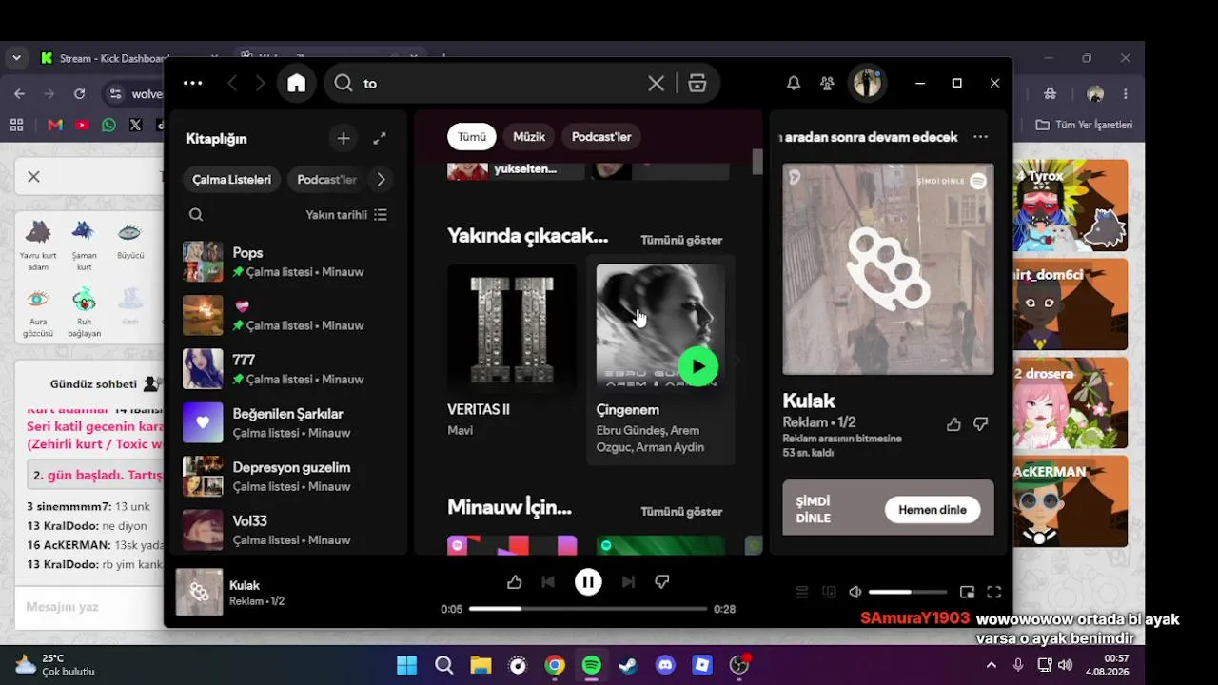Select the Podcast'ler tab in main view
The width and height of the screenshot is (1218, 685).
(x=601, y=137)
